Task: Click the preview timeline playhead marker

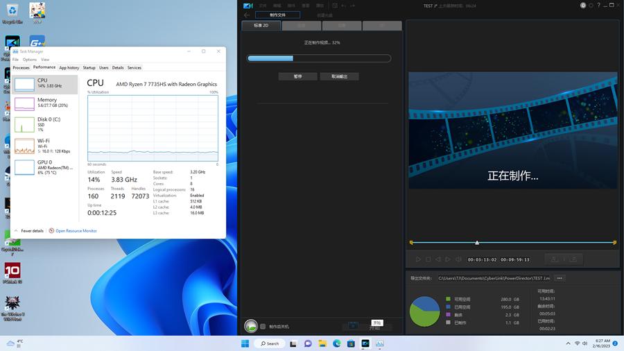Action: [x=477, y=243]
